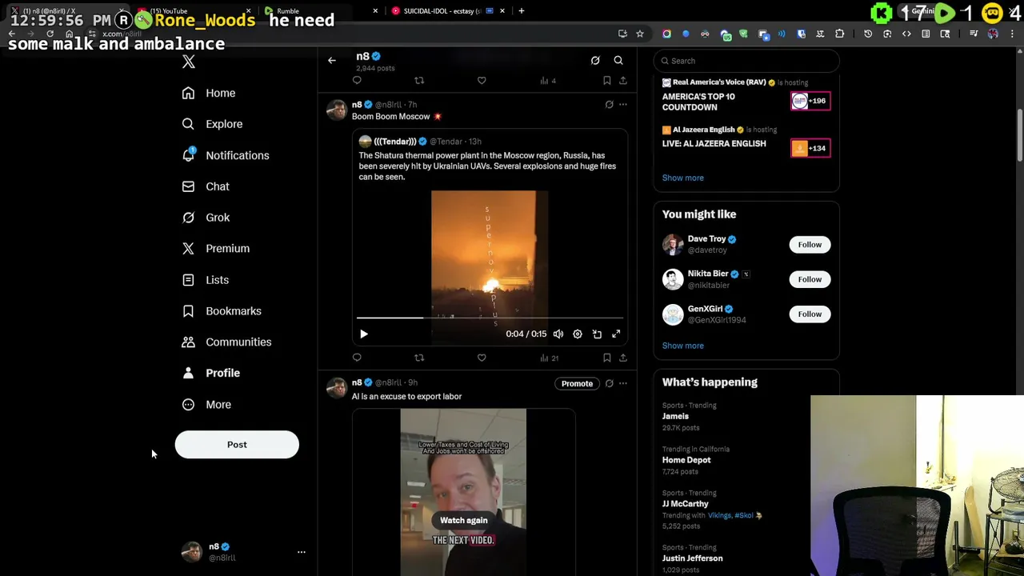Viewport: 1024px width, 576px height.
Task: Open the Home page
Action: tap(209, 93)
